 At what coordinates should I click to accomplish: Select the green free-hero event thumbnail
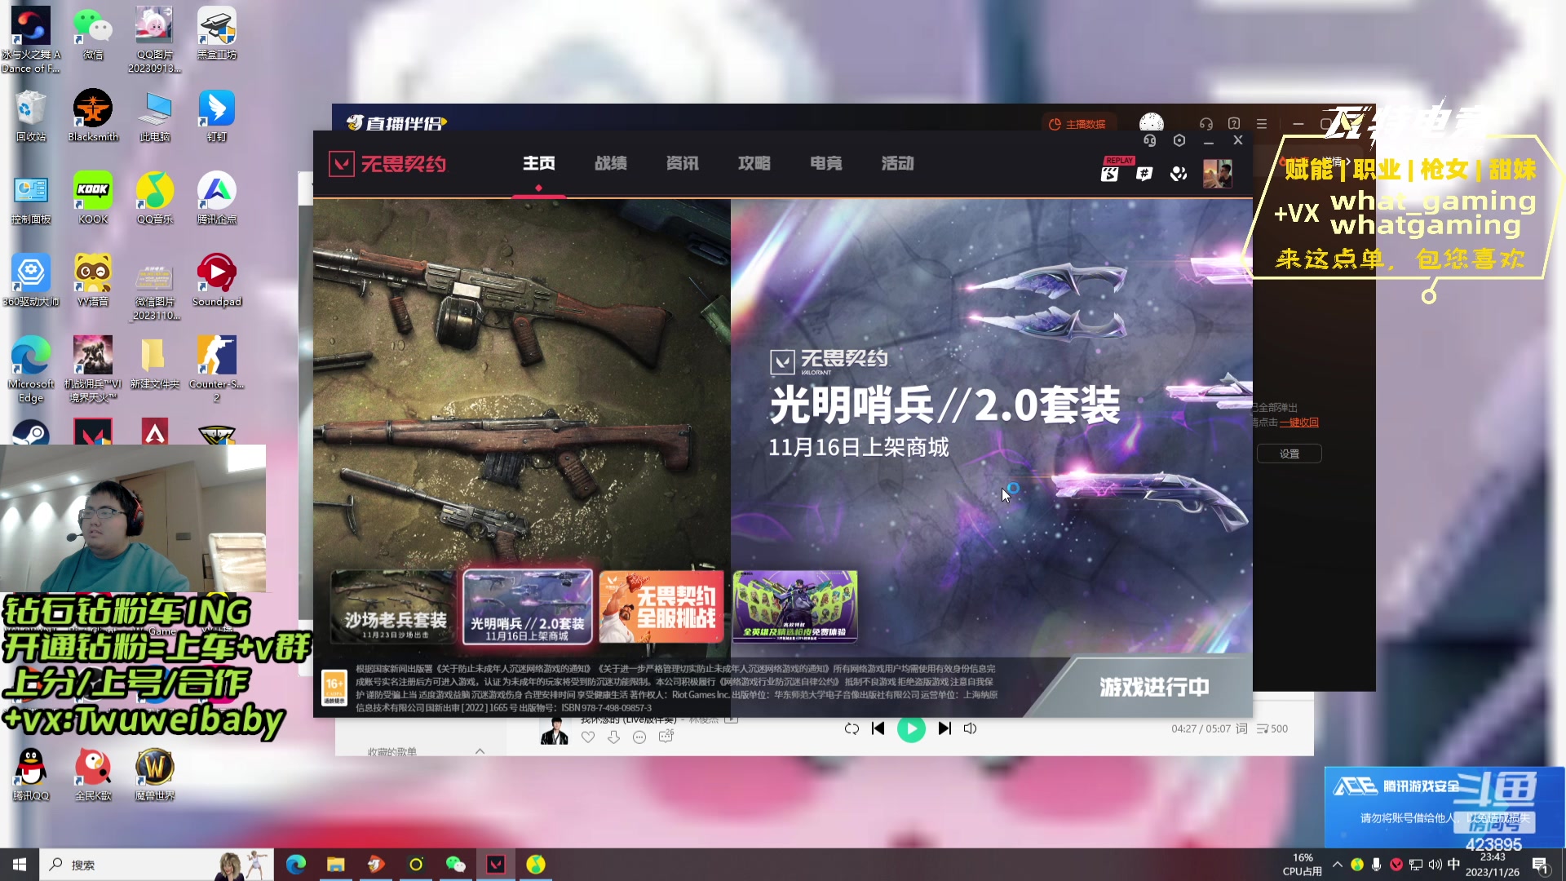coord(795,607)
